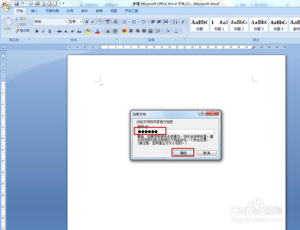This screenshot has width=300, height=230.
Task: Click the Quick Print printer icon
Action: click(x=37, y=4)
